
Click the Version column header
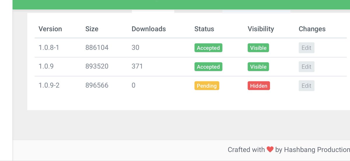tap(50, 29)
